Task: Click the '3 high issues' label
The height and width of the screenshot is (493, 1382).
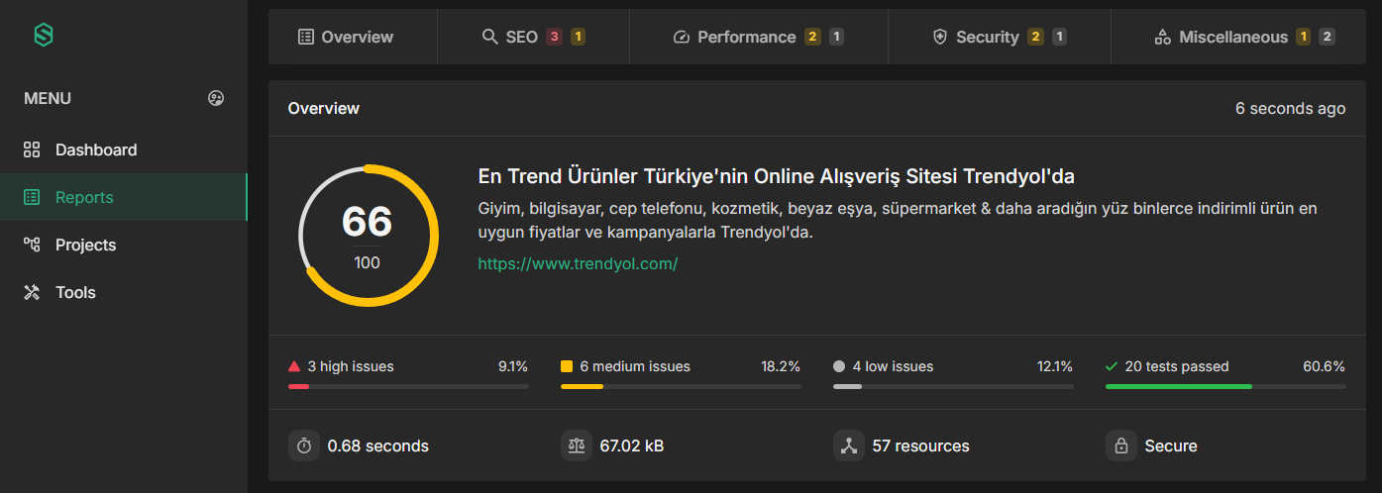Action: pos(351,366)
